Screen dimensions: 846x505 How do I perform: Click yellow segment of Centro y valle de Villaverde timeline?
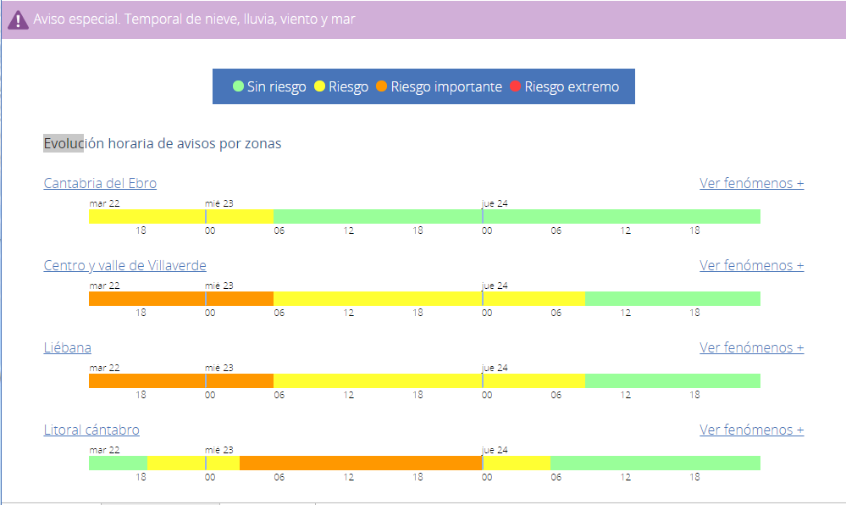click(428, 298)
